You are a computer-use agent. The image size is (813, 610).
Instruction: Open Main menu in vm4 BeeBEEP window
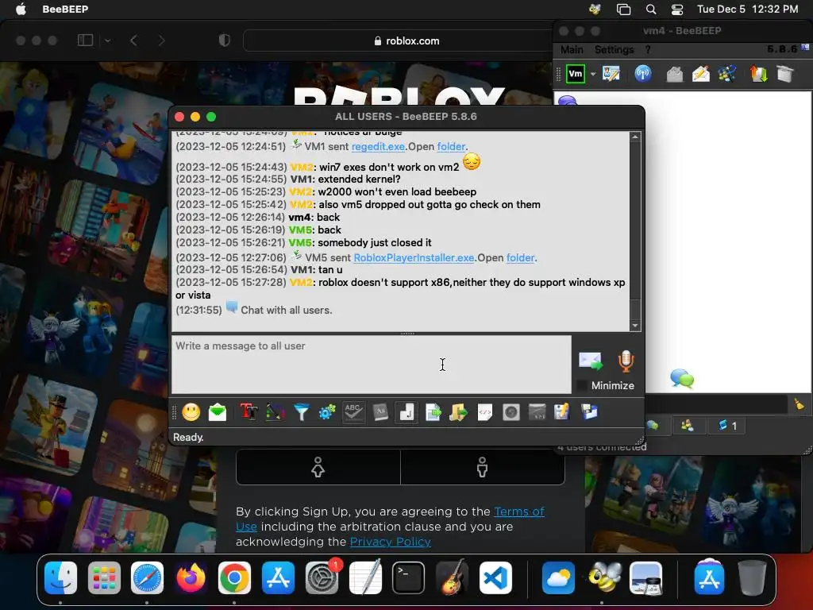coord(572,50)
